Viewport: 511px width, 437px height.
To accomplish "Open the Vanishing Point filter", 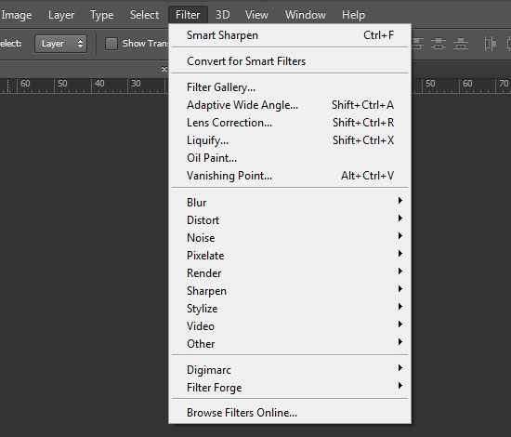I will (290, 176).
